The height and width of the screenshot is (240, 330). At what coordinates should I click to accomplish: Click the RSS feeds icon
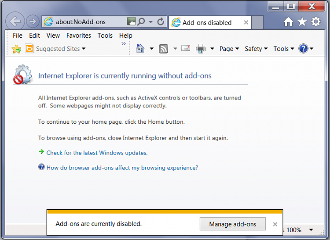[163, 49]
